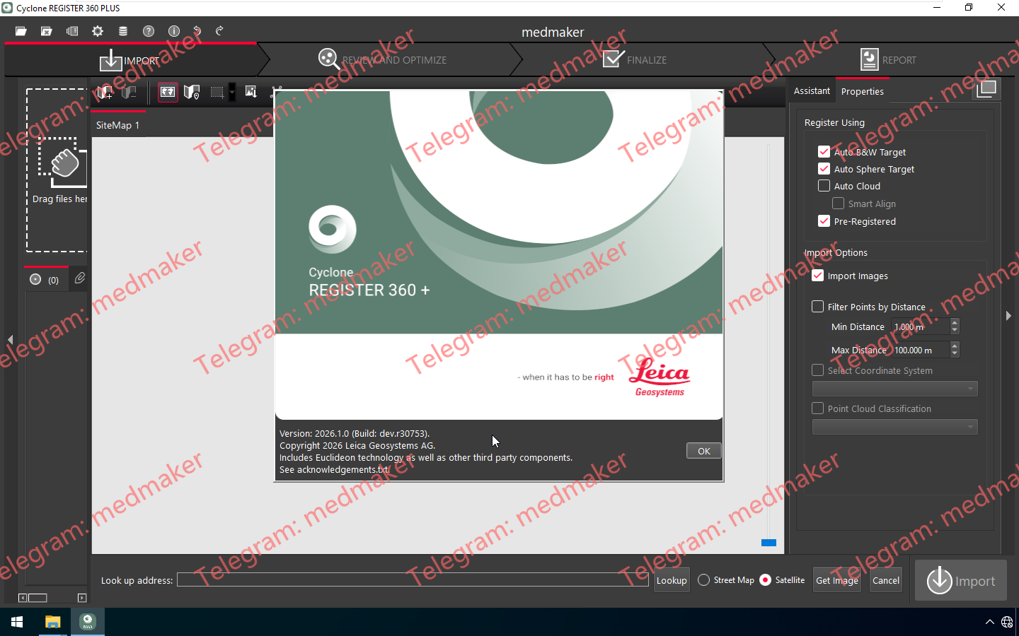Click the redo arrow icon
This screenshot has height=636, width=1019.
[219, 31]
